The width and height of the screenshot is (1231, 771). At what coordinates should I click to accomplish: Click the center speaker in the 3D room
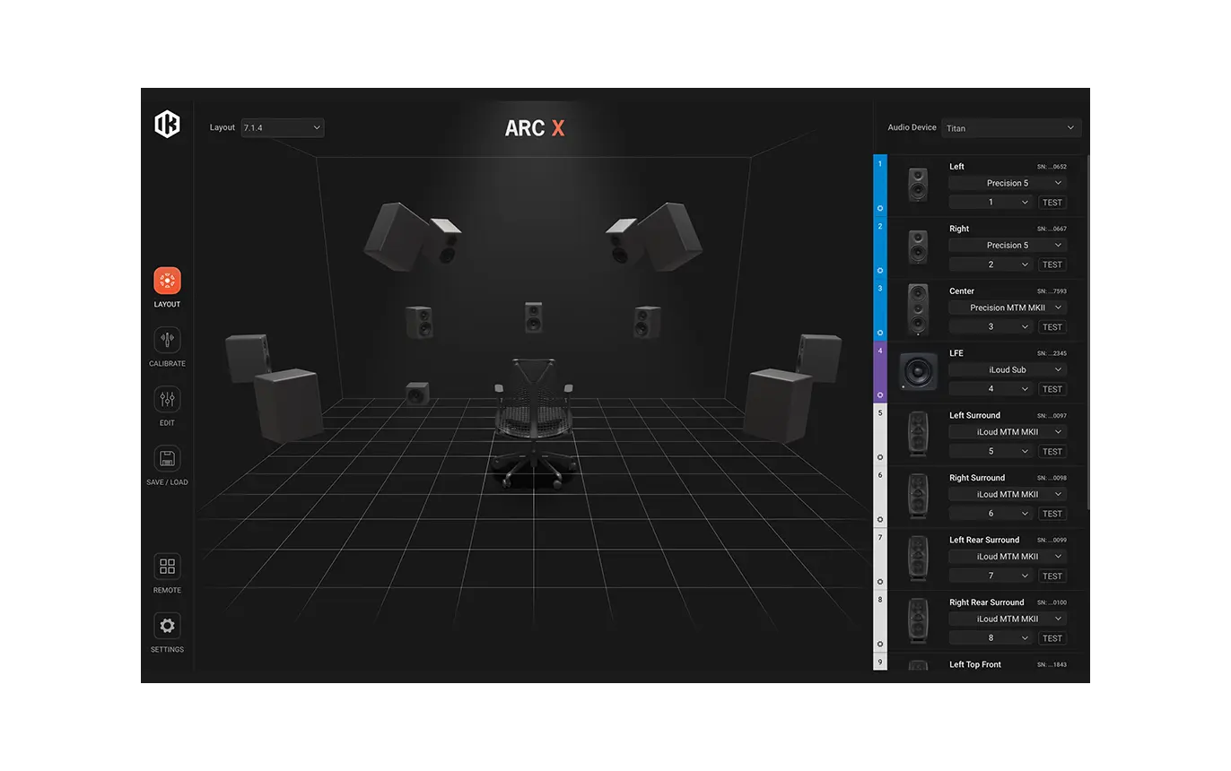(x=534, y=318)
